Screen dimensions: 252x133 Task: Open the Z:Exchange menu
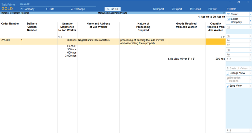(78, 9)
